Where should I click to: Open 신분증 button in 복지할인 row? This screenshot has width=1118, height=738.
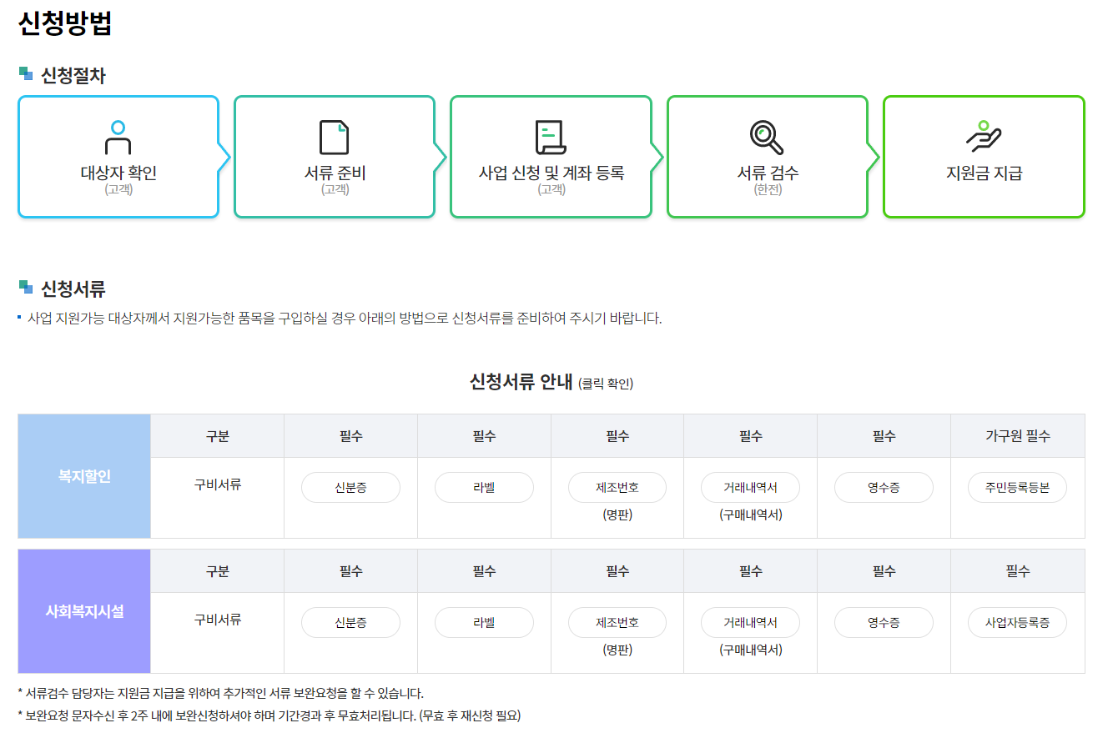350,488
